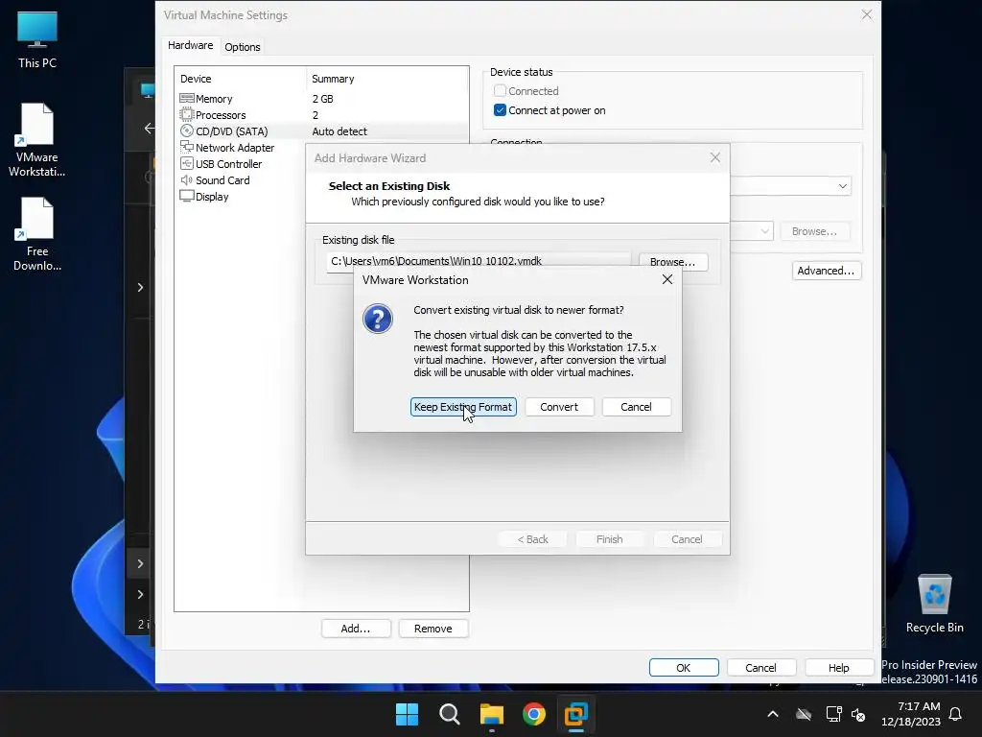Switch to the Options tab
Screen dimensions: 982x737
point(243,47)
